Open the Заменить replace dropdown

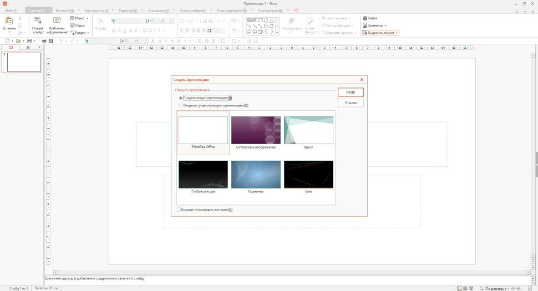tap(374, 25)
